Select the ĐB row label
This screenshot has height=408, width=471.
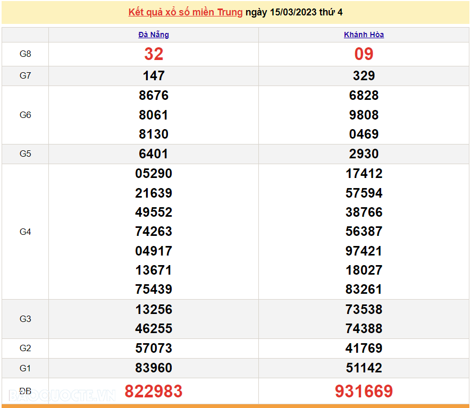[x=26, y=390]
